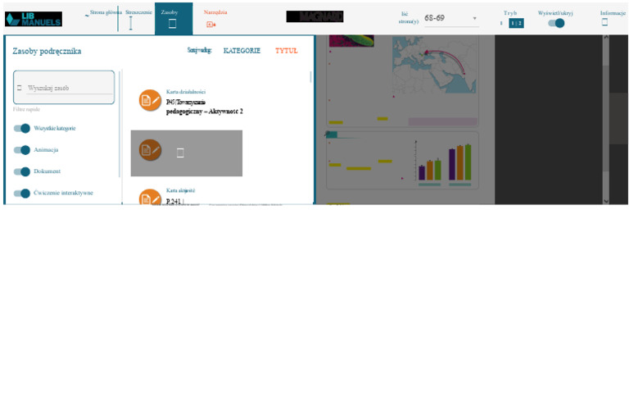
Task: Click the map illustration on the textbook page
Action: pos(434,65)
